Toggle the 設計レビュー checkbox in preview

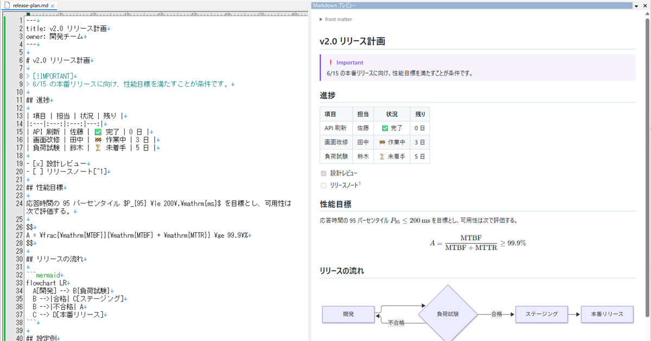click(x=324, y=173)
